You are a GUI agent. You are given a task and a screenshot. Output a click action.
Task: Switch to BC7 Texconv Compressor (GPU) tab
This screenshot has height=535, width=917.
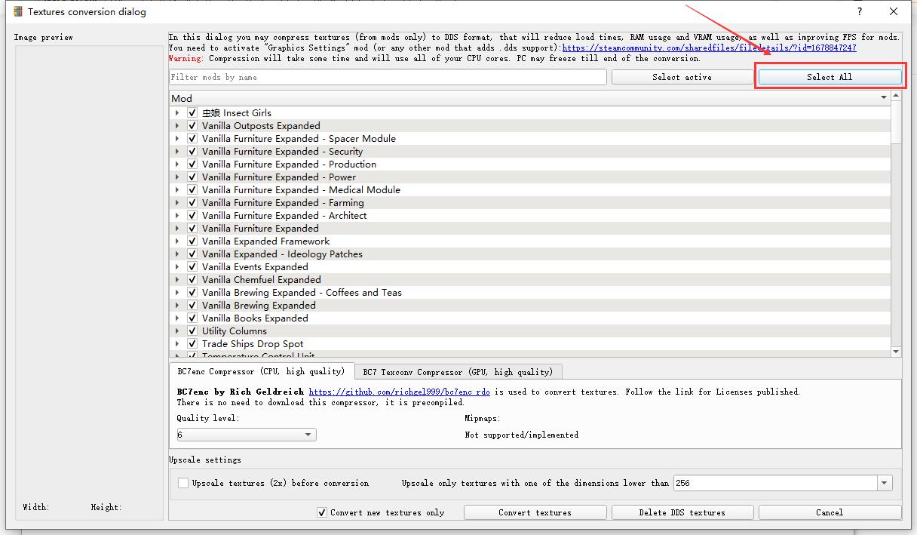458,372
